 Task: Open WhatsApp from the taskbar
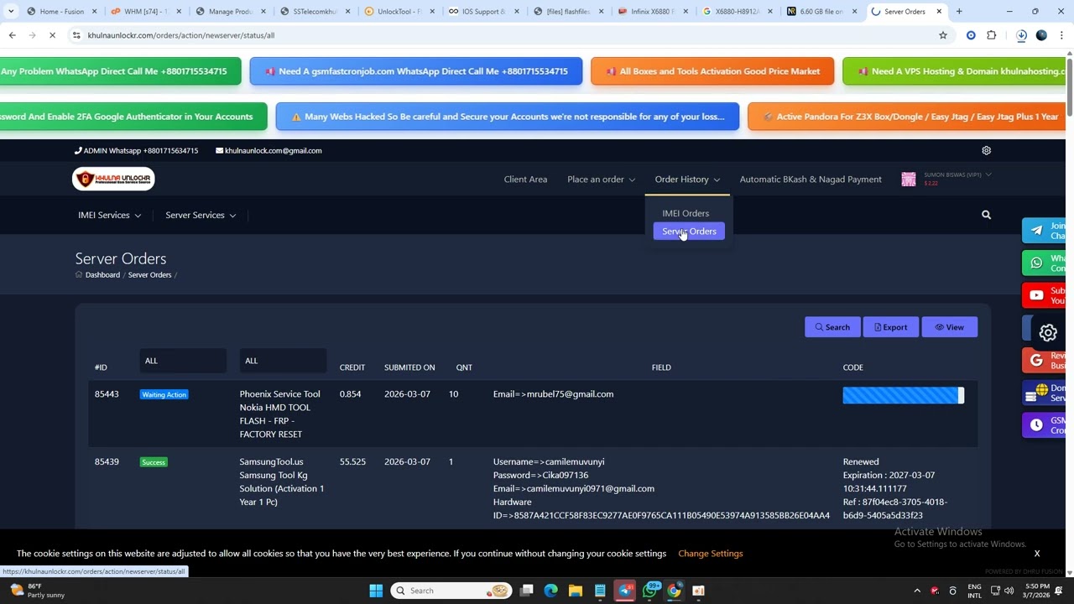tap(649, 591)
